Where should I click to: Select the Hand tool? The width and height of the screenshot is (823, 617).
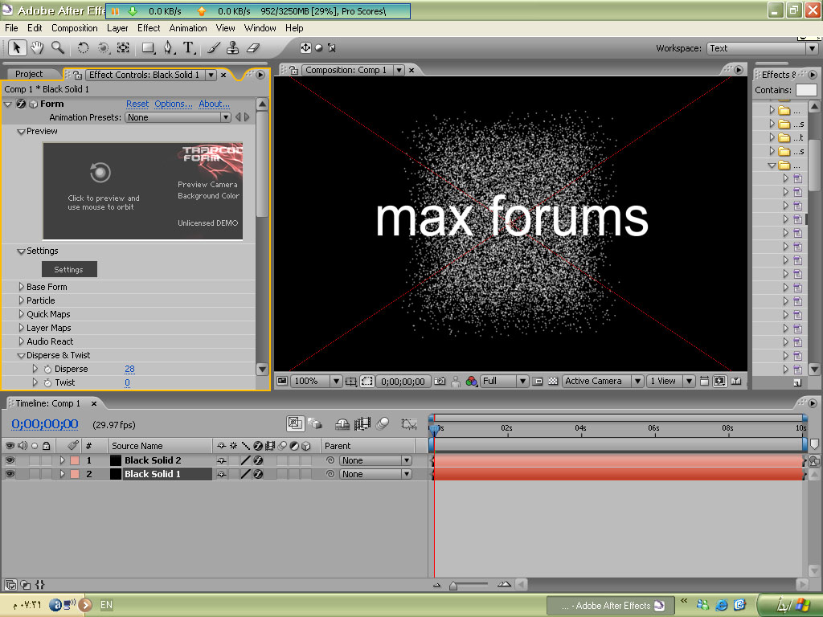[x=37, y=47]
